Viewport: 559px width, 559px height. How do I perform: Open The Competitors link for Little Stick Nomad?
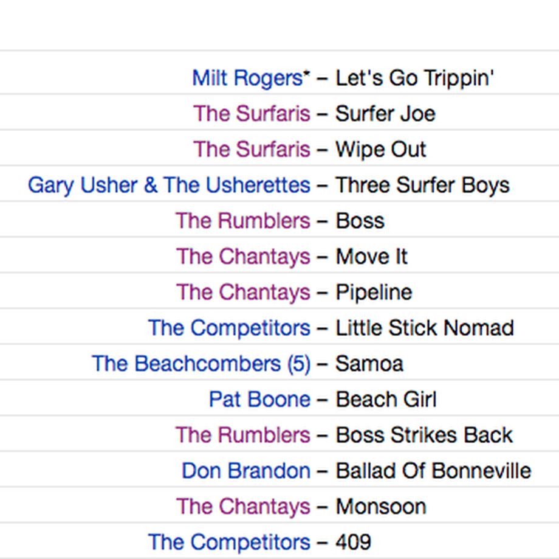229,328
